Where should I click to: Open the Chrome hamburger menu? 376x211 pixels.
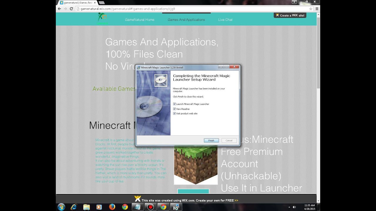(x=317, y=9)
